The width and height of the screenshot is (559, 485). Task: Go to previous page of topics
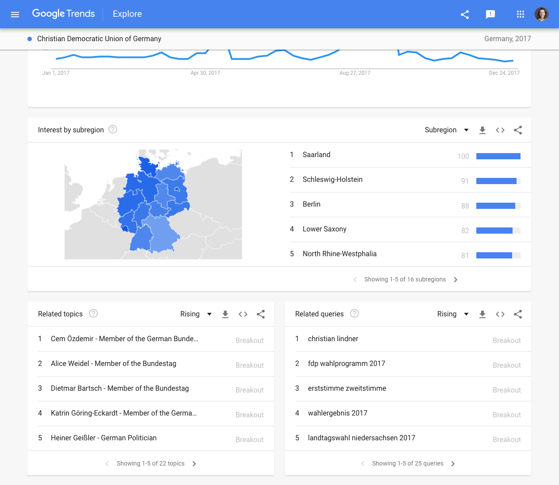[107, 464]
